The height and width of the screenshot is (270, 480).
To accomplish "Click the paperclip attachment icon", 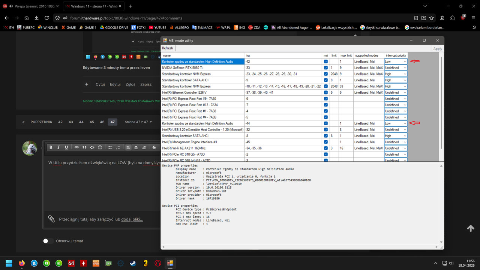I will point(51,219).
